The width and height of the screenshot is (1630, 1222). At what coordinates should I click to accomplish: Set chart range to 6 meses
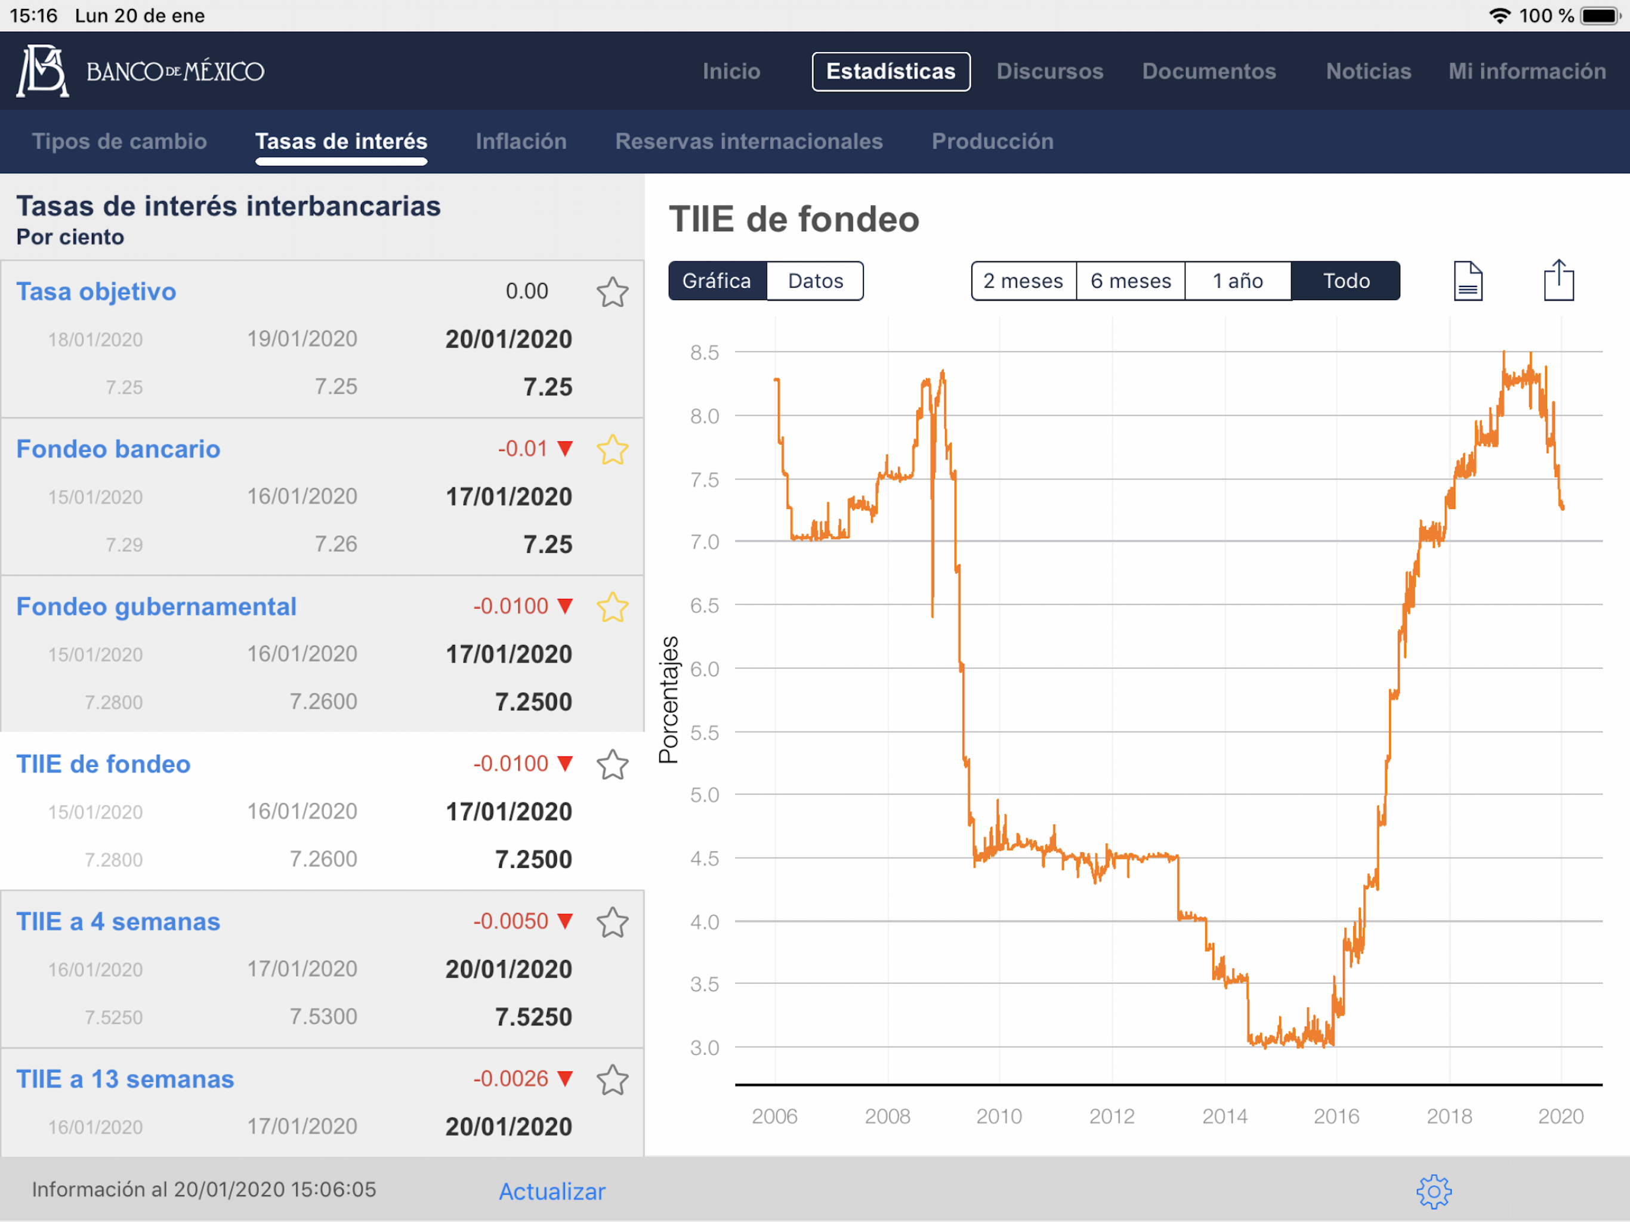pyautogui.click(x=1131, y=281)
